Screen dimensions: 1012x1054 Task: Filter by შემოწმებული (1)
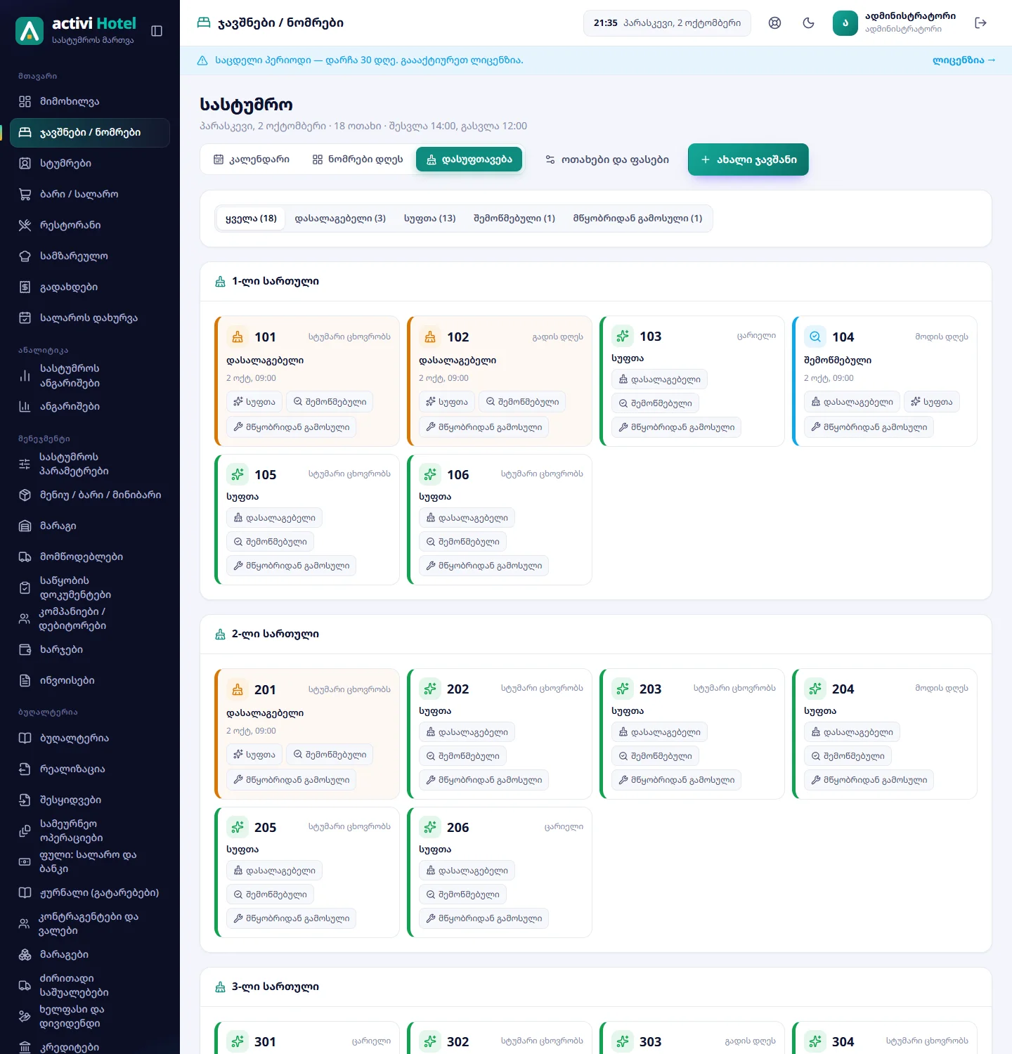[x=514, y=219]
